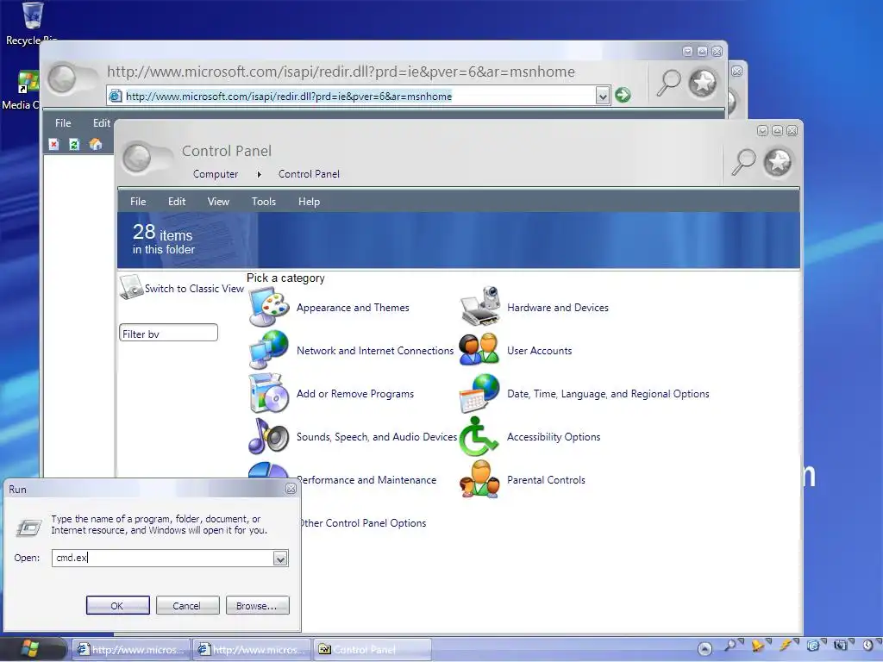The width and height of the screenshot is (883, 662).
Task: Open Add or Remove Programs disc icon
Action: [x=269, y=393]
